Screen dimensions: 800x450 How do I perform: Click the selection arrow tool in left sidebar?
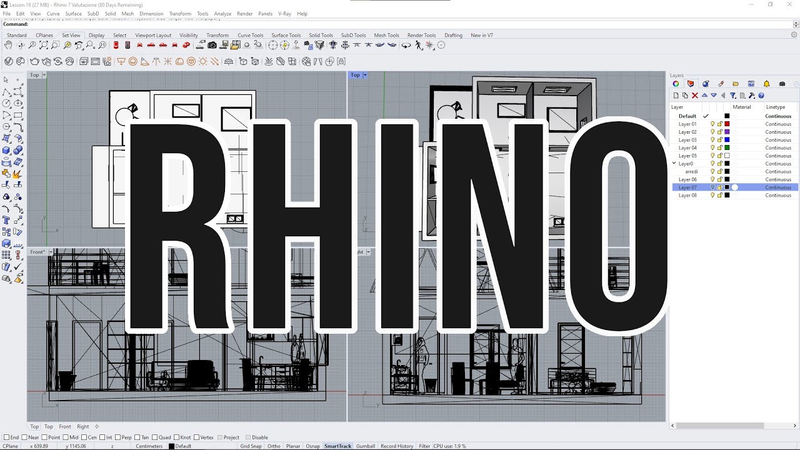point(6,80)
